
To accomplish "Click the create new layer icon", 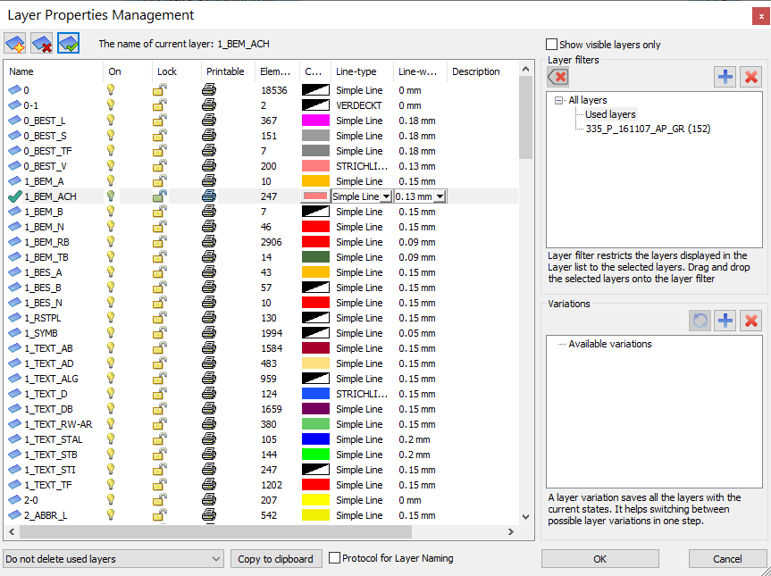I will 15,43.
